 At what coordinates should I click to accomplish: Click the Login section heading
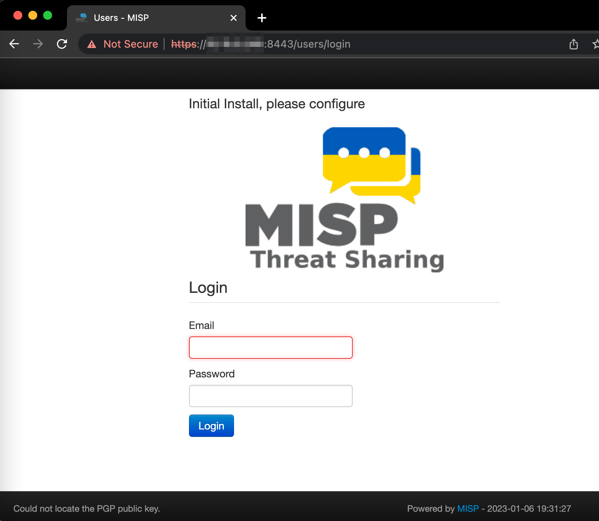click(208, 287)
